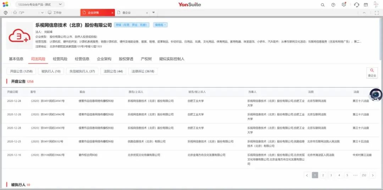Click the 北京市海淀区人民法院 court cell
This screenshot has width=383, height=190.
tap(321, 155)
